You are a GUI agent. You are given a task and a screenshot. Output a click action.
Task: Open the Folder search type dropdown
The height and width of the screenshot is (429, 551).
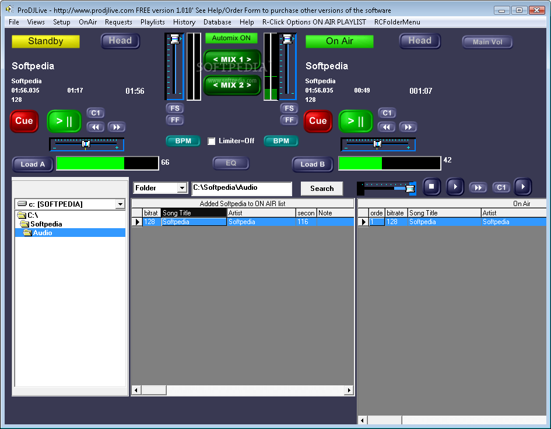[x=182, y=188]
